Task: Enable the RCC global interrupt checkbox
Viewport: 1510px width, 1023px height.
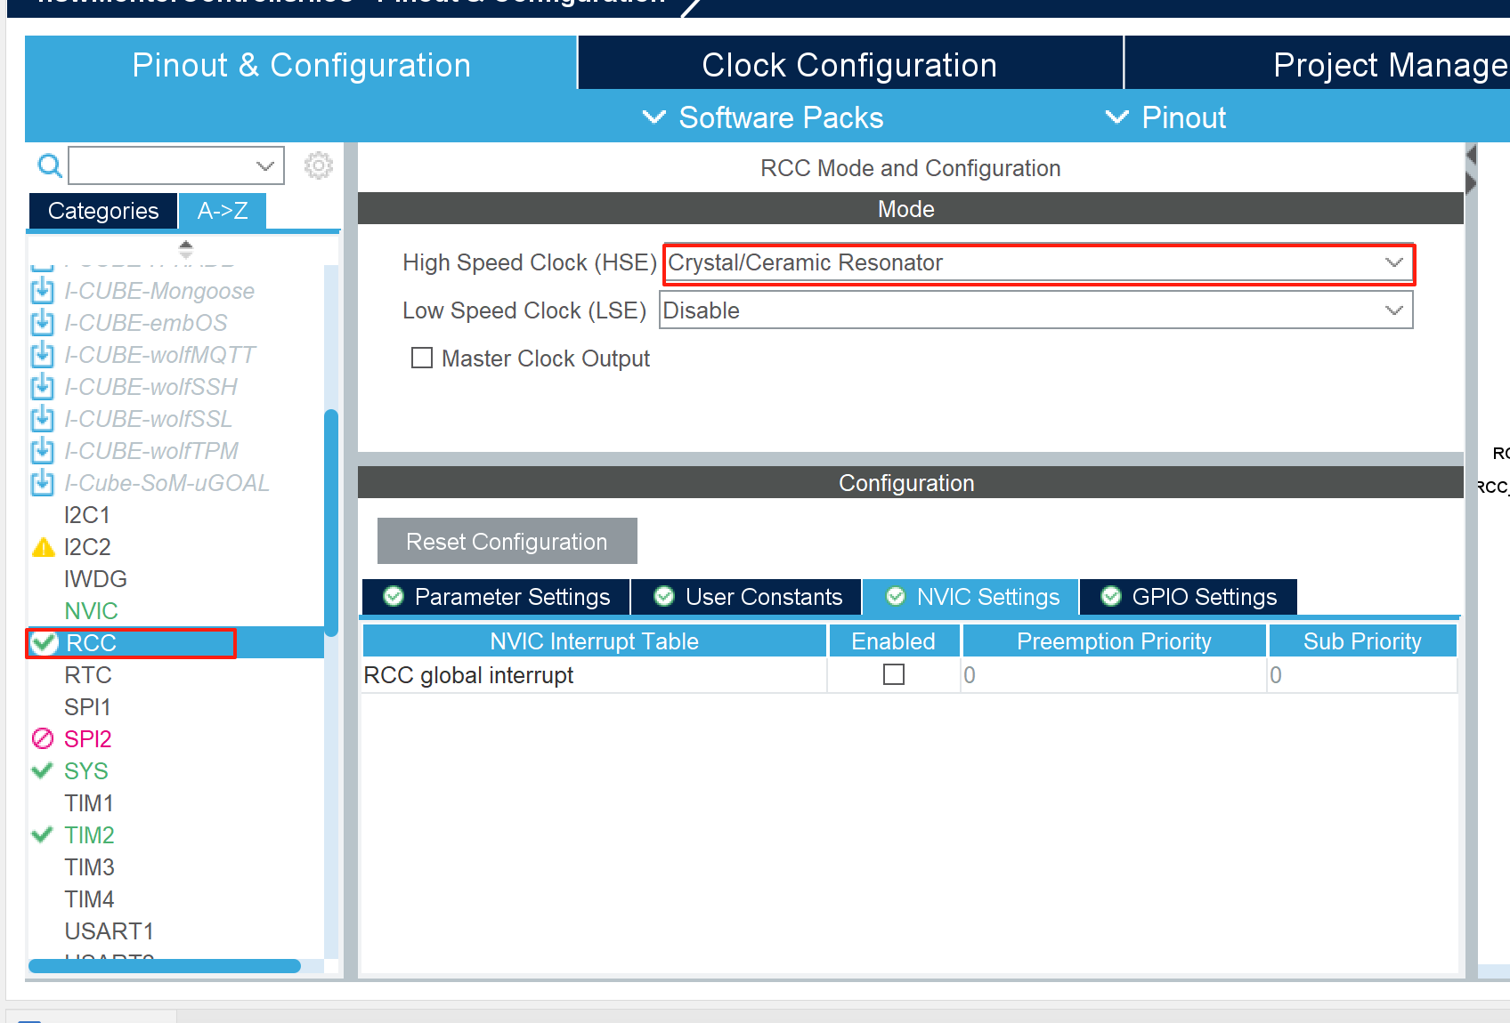Action: [894, 674]
